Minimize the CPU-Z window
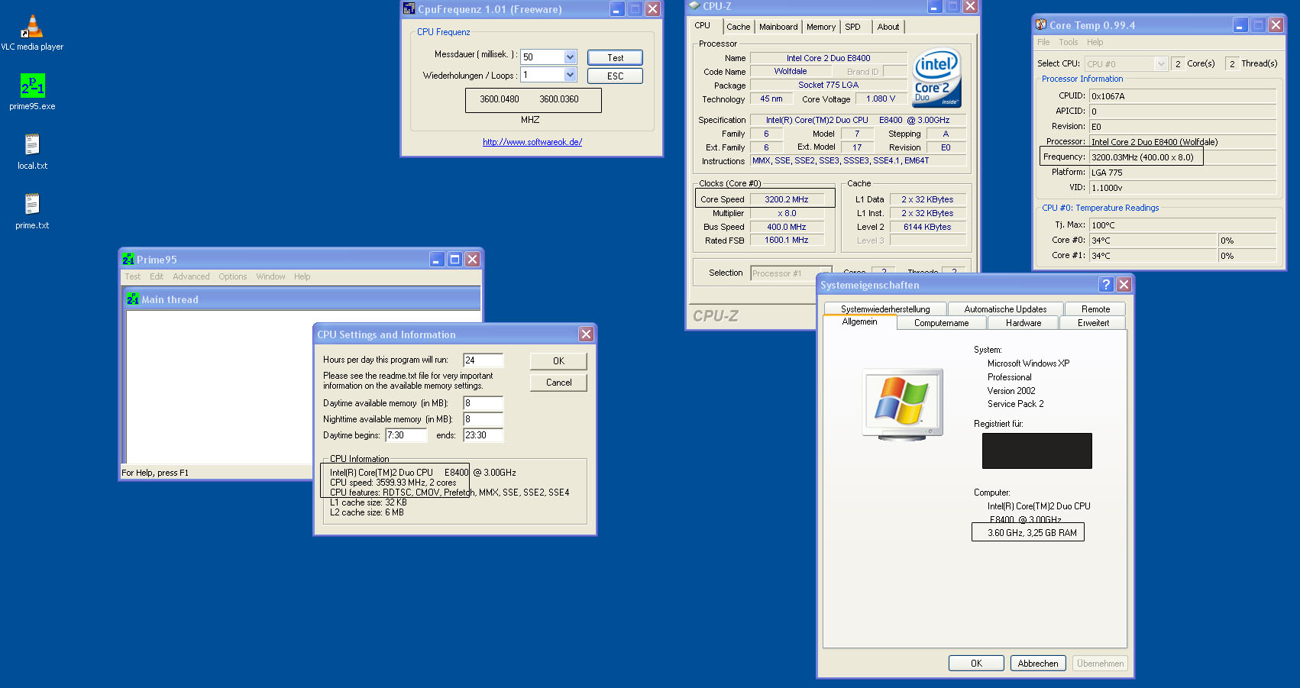1300x688 pixels. pyautogui.click(x=935, y=7)
